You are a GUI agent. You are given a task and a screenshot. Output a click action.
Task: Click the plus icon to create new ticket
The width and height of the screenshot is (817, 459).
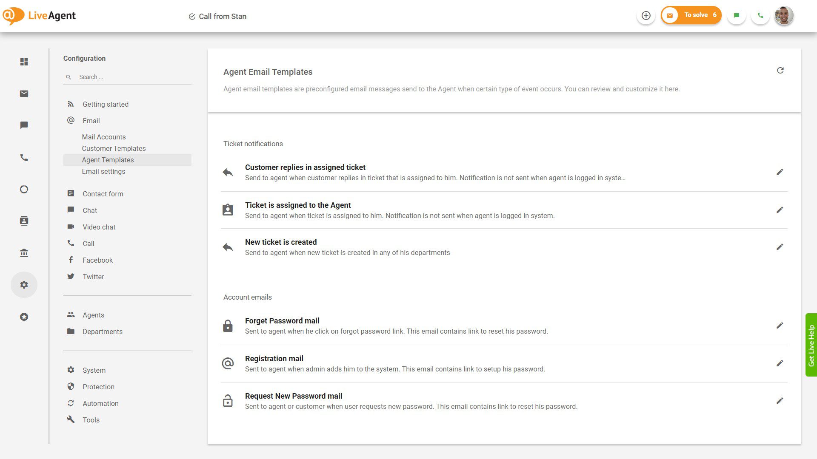pos(646,15)
